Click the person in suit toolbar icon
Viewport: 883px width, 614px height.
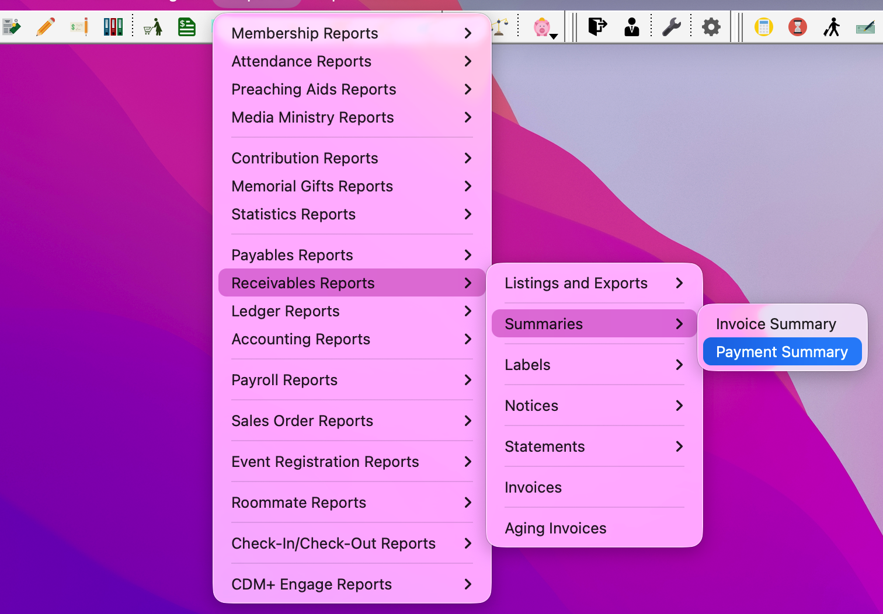click(x=631, y=27)
